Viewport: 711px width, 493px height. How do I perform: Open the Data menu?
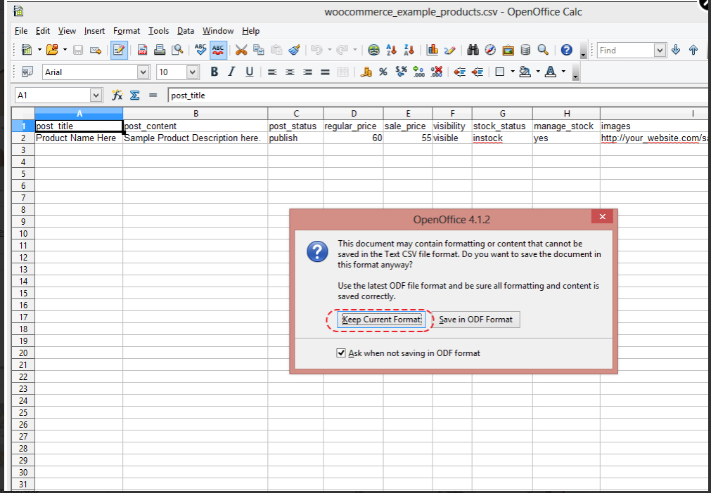(186, 31)
